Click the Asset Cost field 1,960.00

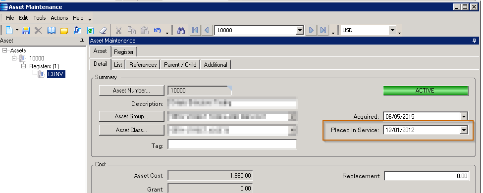210,176
